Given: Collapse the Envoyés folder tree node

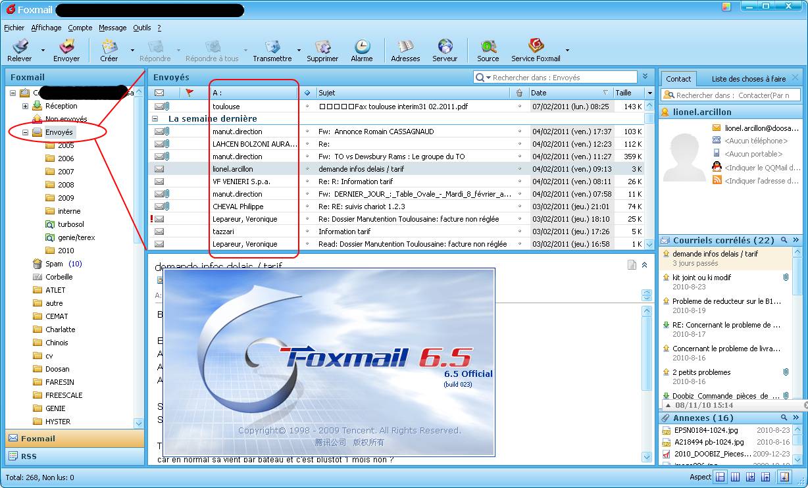Looking at the screenshot, I should [x=25, y=132].
